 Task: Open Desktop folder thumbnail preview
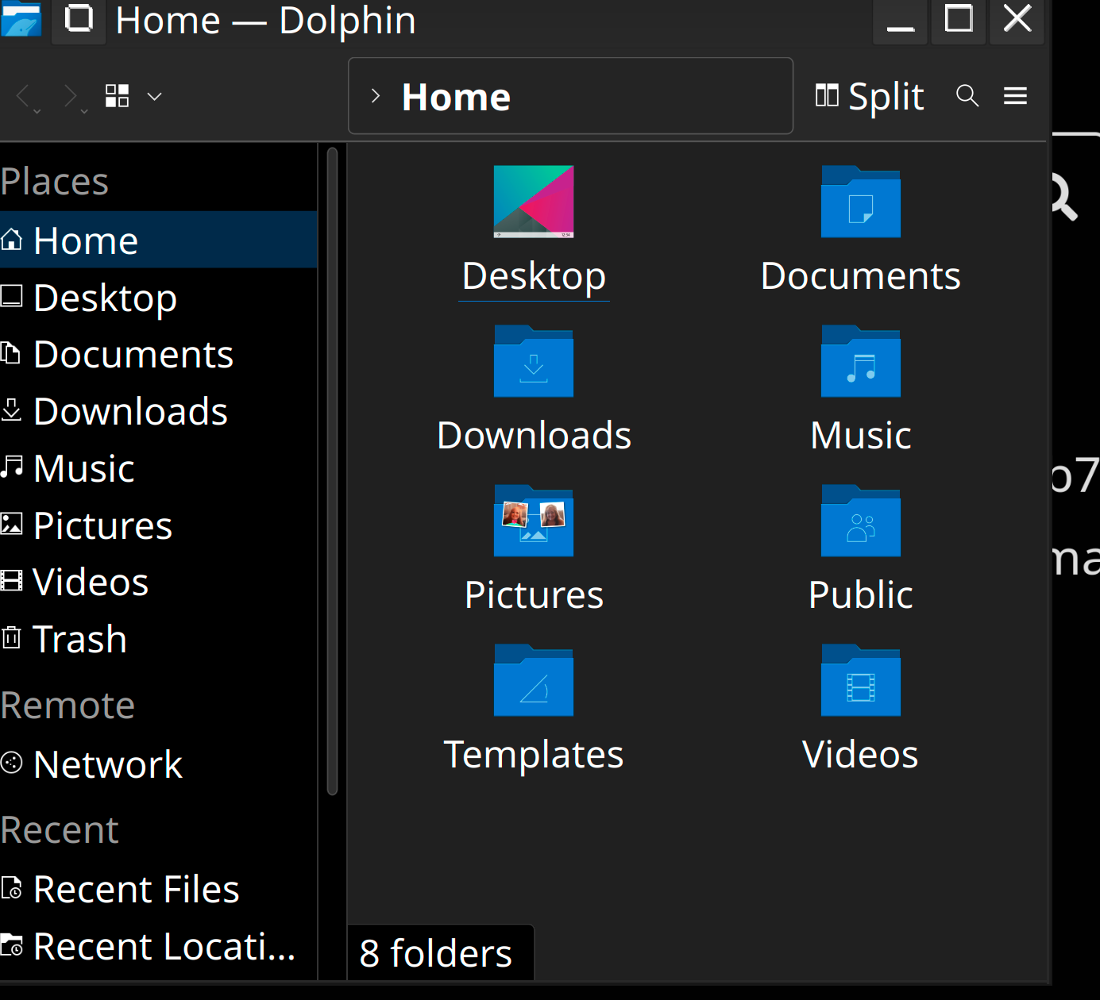coord(533,202)
